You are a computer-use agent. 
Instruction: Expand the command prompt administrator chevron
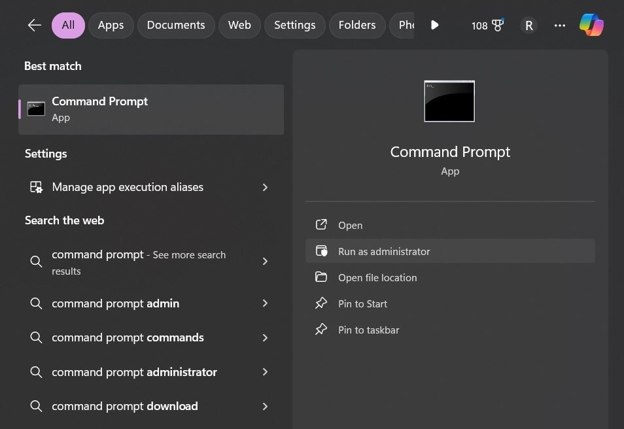pyautogui.click(x=265, y=372)
